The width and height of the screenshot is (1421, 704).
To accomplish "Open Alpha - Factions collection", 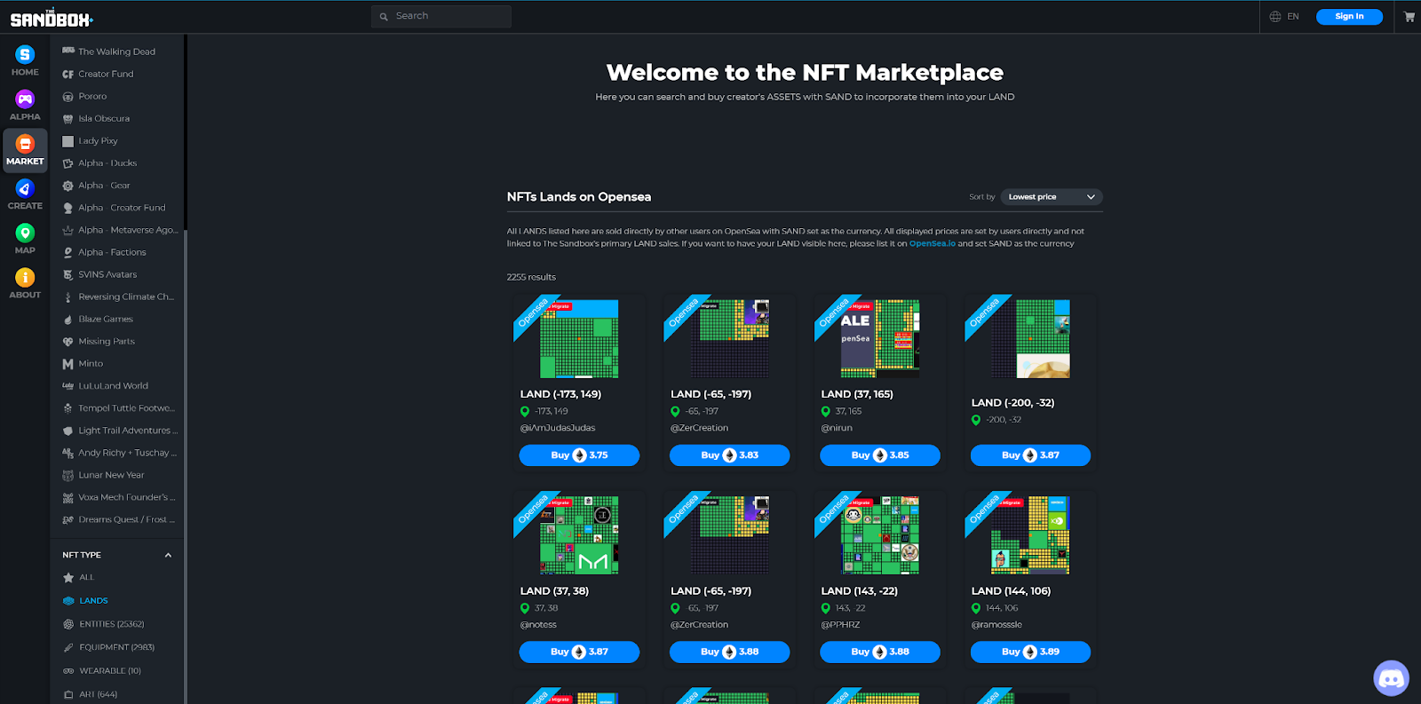I will tap(112, 252).
